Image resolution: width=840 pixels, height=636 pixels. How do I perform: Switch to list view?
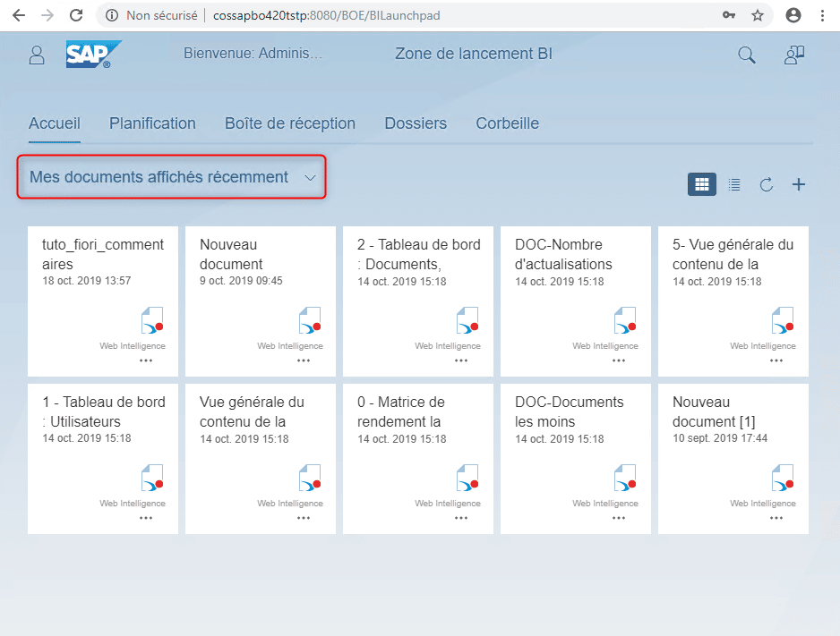(x=734, y=185)
